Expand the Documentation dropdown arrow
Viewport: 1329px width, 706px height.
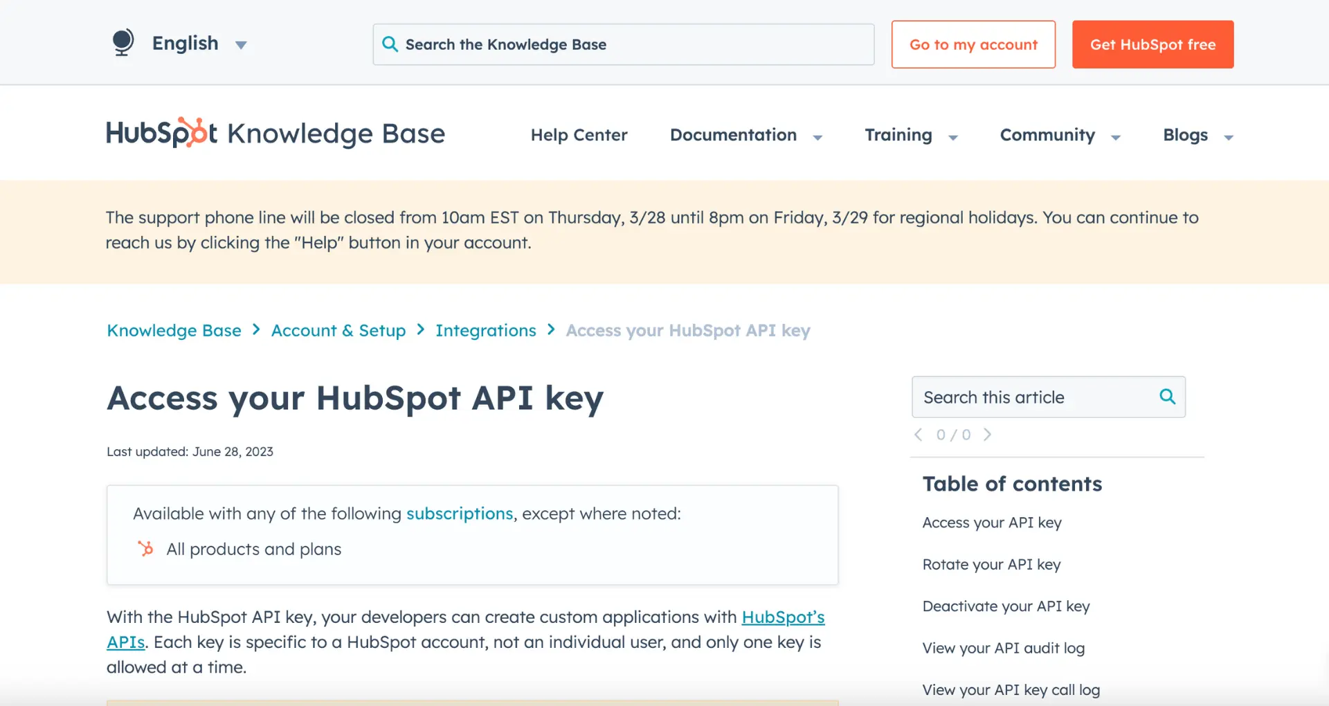[x=817, y=137]
